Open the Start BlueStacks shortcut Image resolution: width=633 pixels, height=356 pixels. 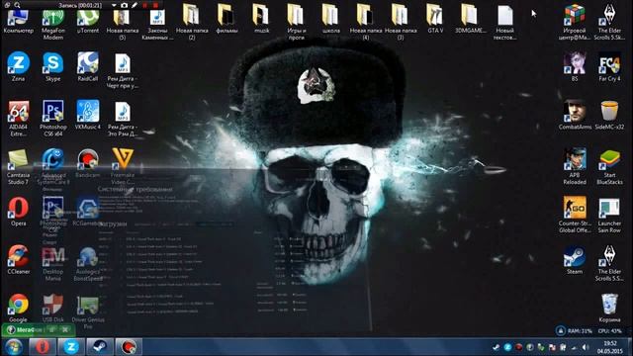coord(609,167)
